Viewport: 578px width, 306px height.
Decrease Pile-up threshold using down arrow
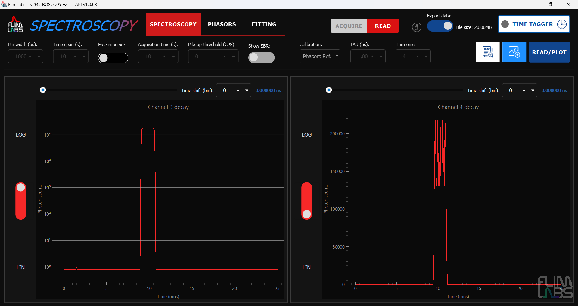pos(233,57)
